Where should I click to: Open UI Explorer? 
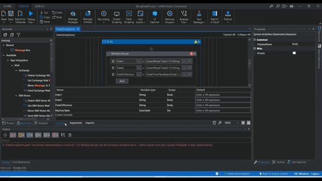(x=154, y=17)
